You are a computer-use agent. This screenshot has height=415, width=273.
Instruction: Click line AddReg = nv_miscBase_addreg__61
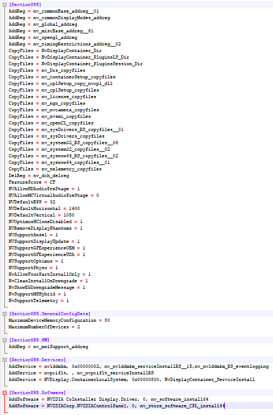click(51, 31)
